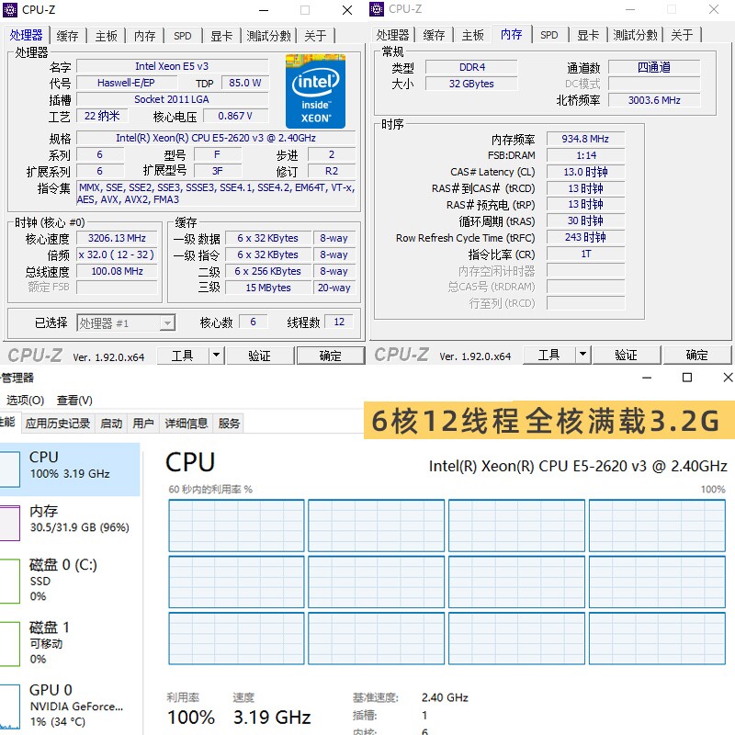Open the 主板 tab in left CPU-Z window
The height and width of the screenshot is (735, 735).
[107, 36]
